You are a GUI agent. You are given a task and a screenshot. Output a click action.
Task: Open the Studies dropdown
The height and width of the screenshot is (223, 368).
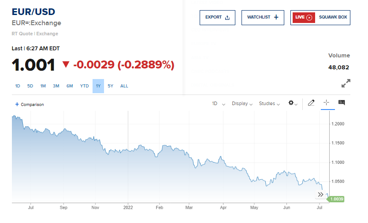click(x=269, y=104)
